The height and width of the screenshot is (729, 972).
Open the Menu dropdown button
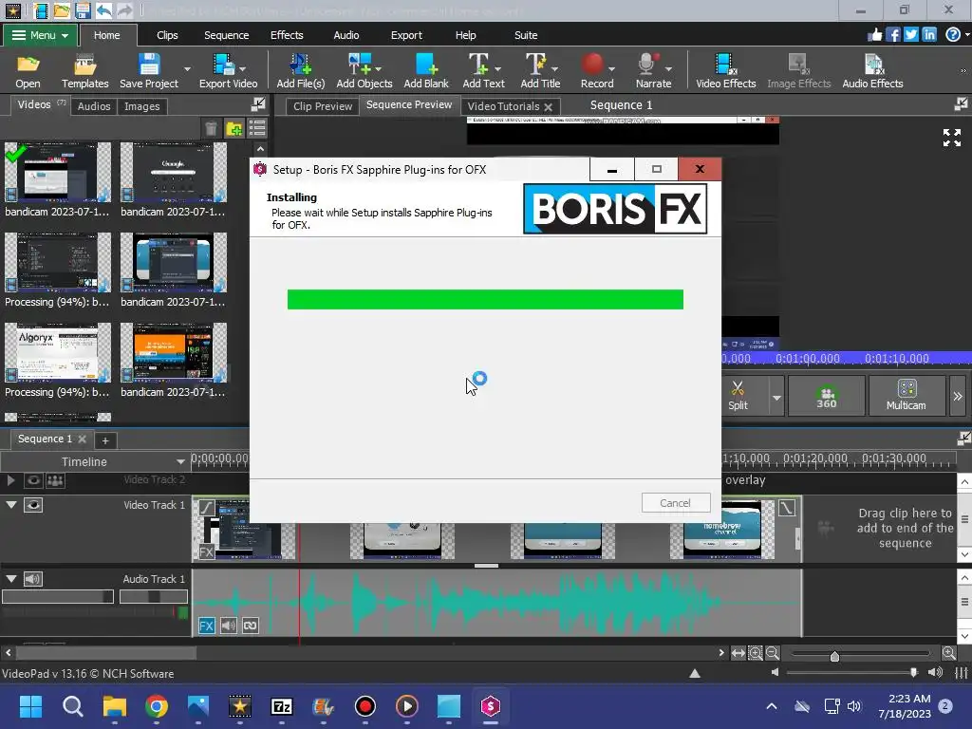[x=40, y=35]
